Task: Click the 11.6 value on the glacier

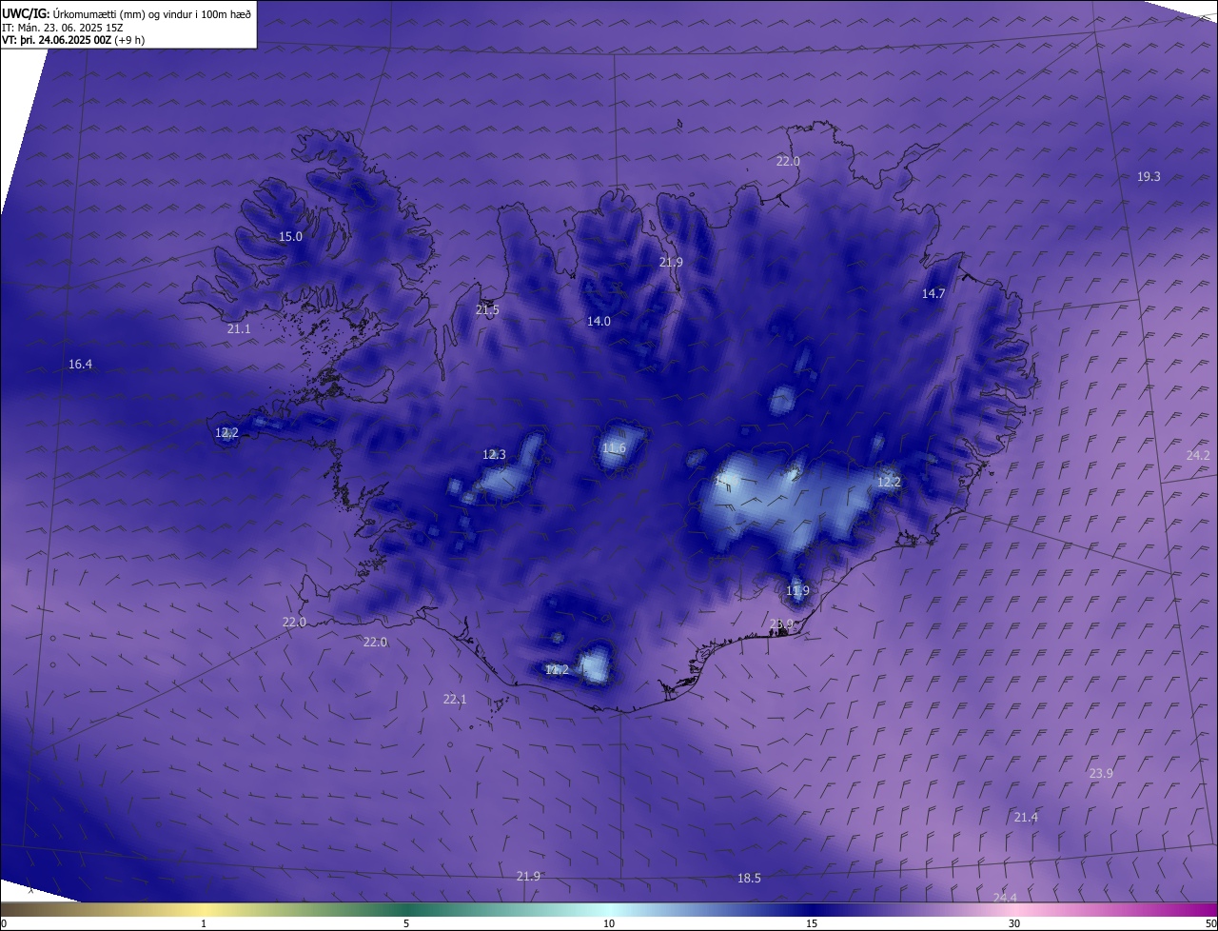Action: tap(614, 447)
